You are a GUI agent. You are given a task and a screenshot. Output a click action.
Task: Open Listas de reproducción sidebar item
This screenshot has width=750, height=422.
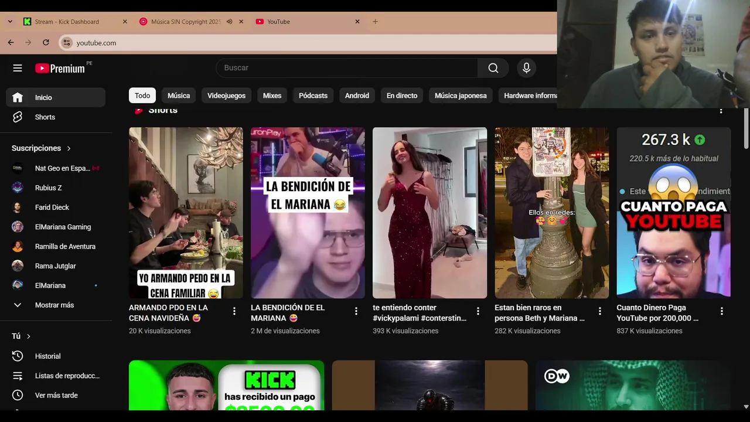(56, 376)
